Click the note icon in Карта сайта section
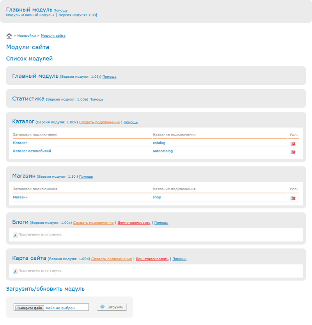 tap(15, 271)
